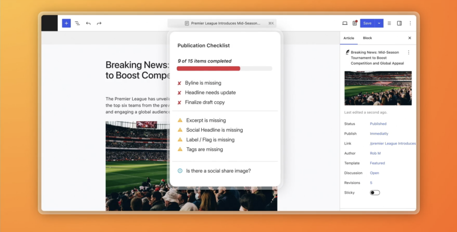Click the Label / Flag is missing text
The image size is (457, 232).
(210, 140)
